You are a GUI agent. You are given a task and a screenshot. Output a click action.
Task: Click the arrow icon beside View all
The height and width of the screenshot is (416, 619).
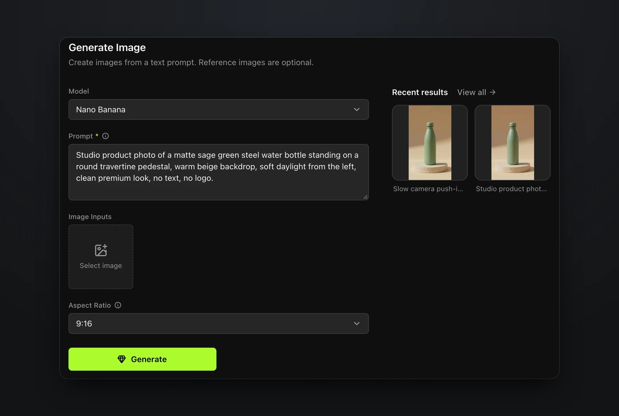[493, 92]
